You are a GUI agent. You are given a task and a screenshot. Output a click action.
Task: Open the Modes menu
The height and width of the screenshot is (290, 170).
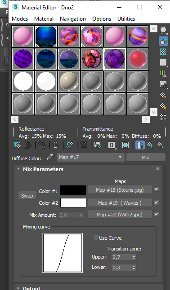coord(20,19)
